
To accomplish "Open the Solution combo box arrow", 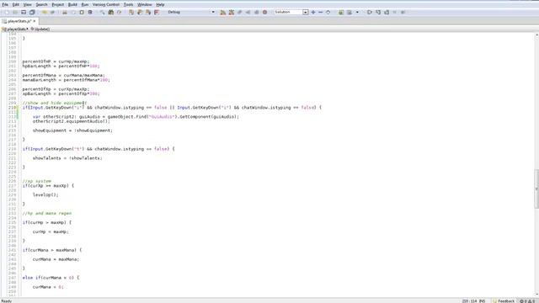I will (x=305, y=12).
